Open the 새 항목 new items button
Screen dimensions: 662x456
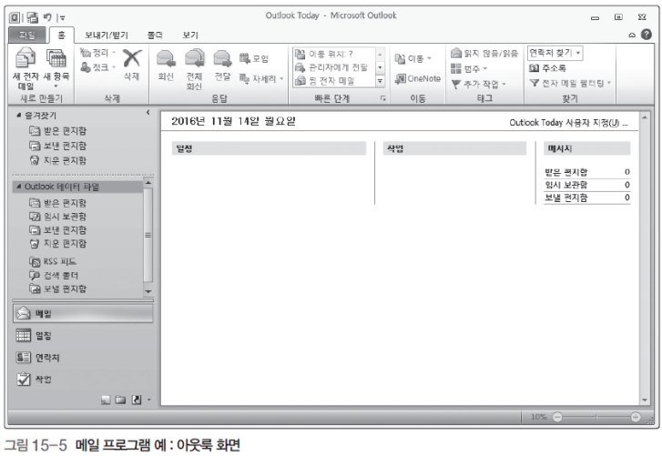coord(56,68)
